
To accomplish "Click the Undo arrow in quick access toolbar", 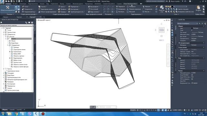I will coord(22,1).
